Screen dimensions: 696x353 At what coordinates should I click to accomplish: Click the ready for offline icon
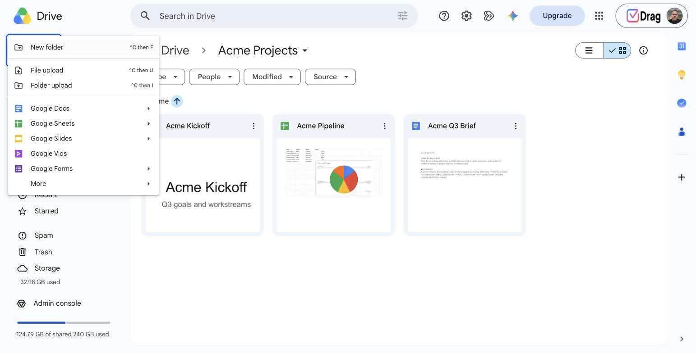click(x=489, y=16)
